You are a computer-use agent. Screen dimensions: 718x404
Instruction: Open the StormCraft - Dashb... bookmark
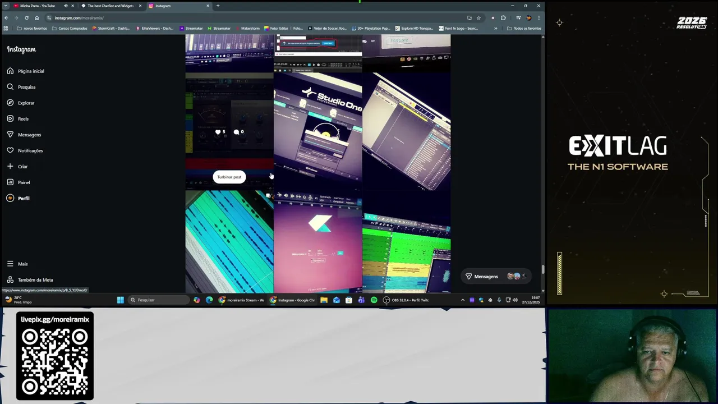tap(111, 28)
